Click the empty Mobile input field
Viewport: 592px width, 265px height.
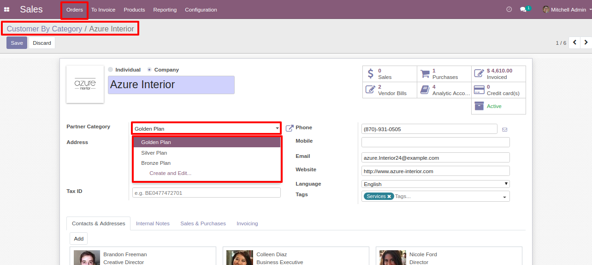pos(436,142)
